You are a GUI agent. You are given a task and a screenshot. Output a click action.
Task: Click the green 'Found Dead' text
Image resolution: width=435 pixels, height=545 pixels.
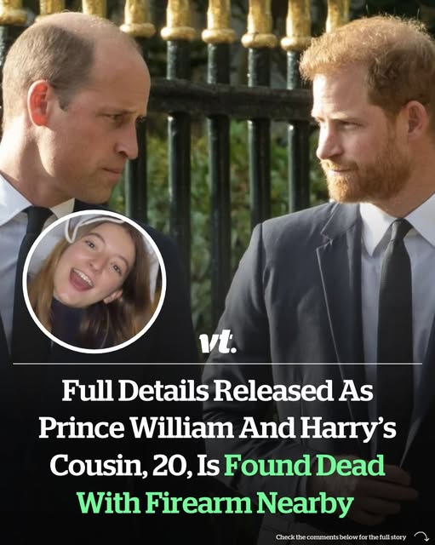[x=305, y=465]
